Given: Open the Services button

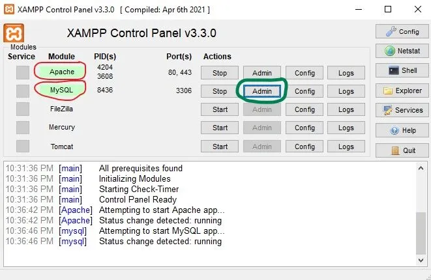Looking at the screenshot, I should pos(402,110).
